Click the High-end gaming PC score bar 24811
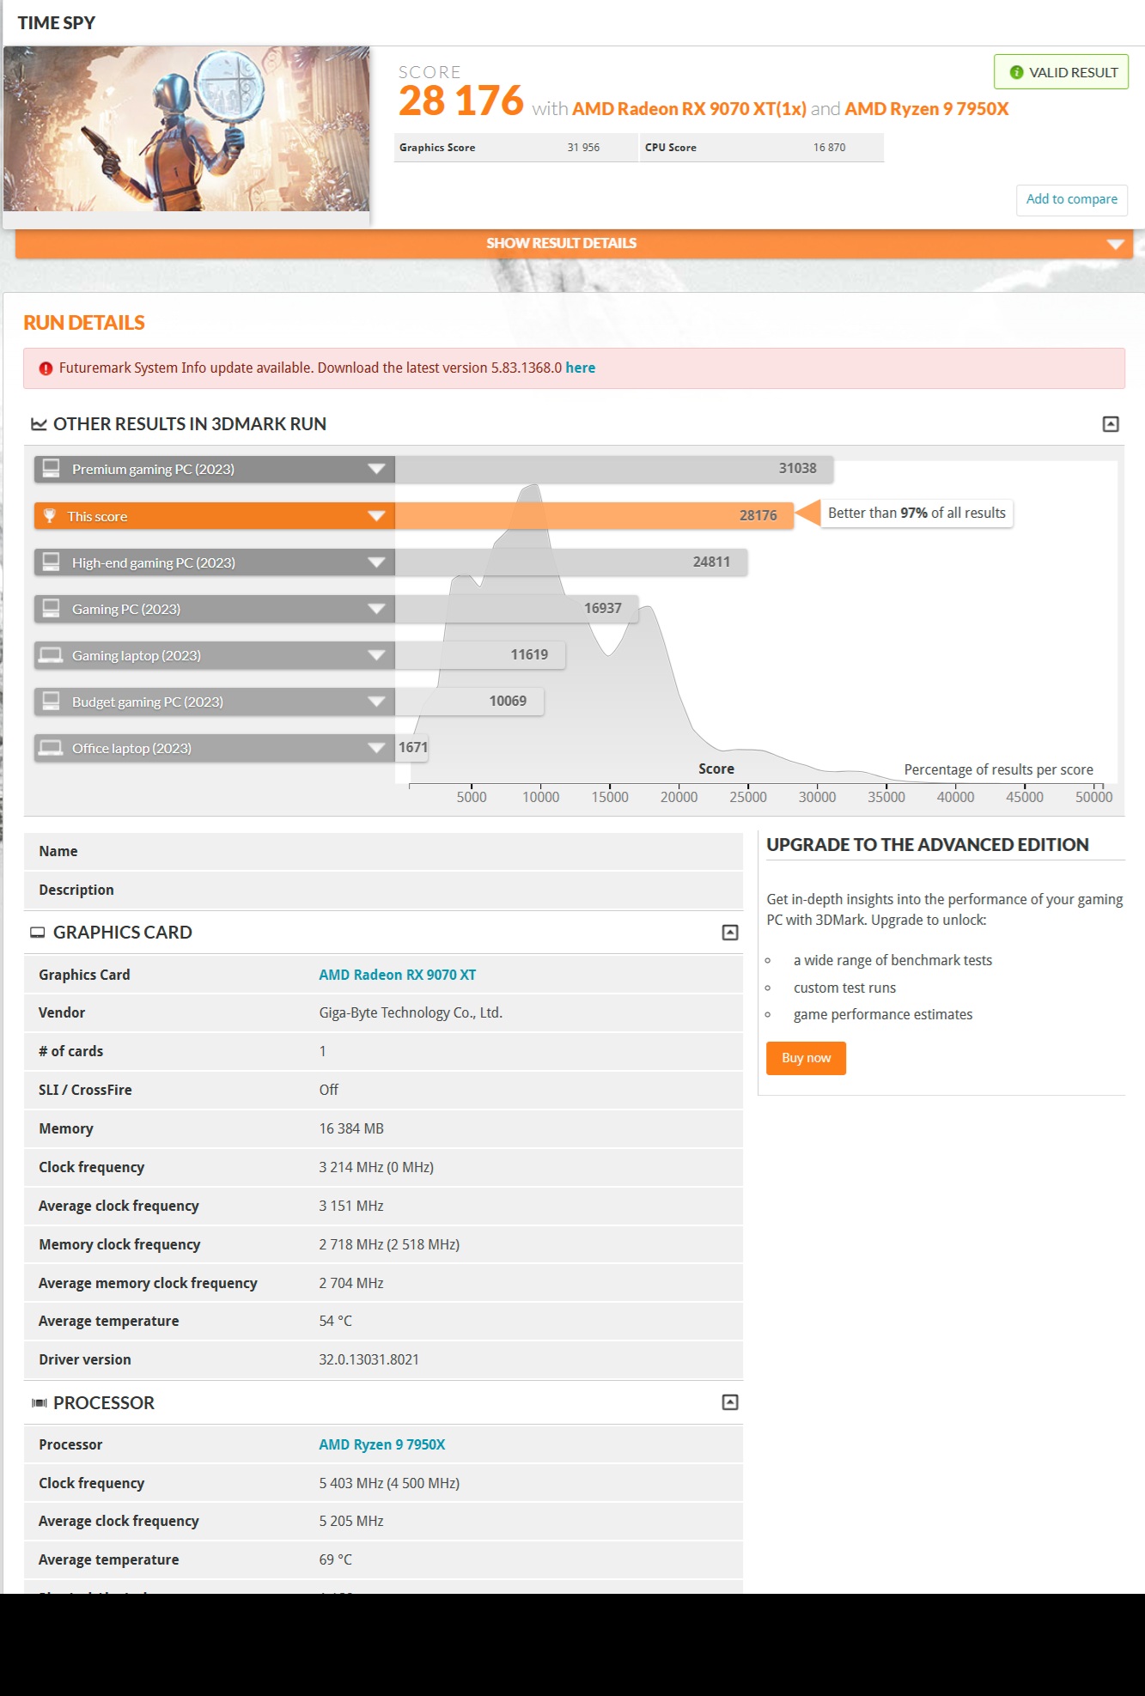Screen dimensions: 1145x1696 coord(571,562)
